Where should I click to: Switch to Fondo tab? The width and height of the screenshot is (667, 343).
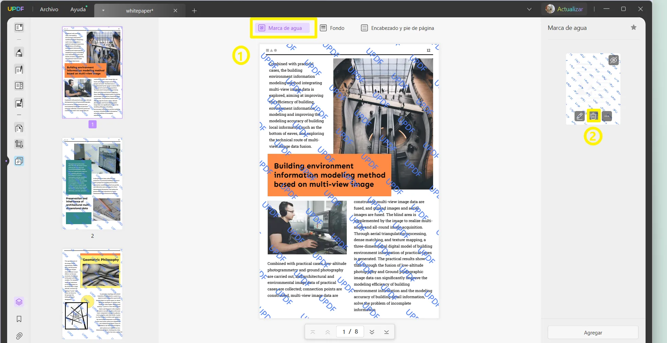pyautogui.click(x=332, y=28)
